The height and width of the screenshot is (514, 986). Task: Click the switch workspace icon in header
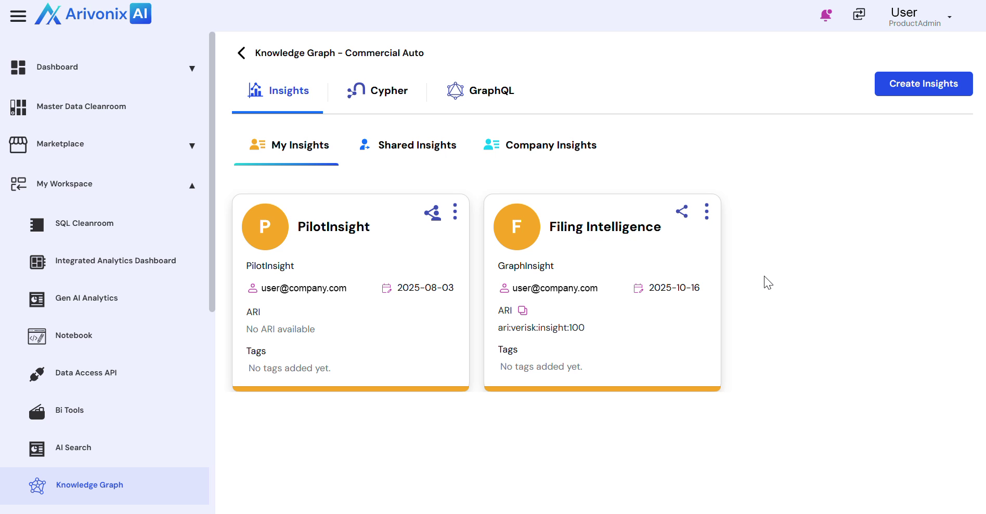[x=859, y=15]
